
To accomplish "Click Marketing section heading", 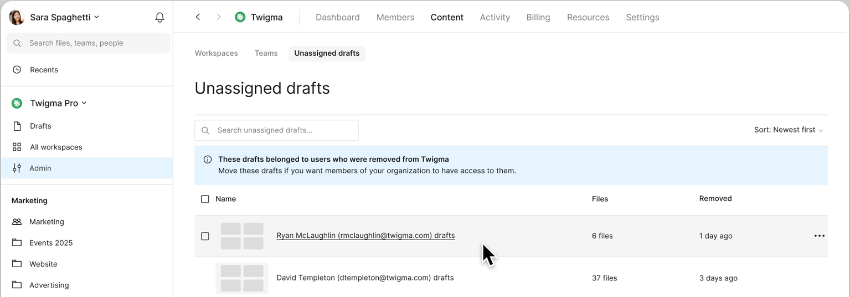I will click(x=29, y=200).
